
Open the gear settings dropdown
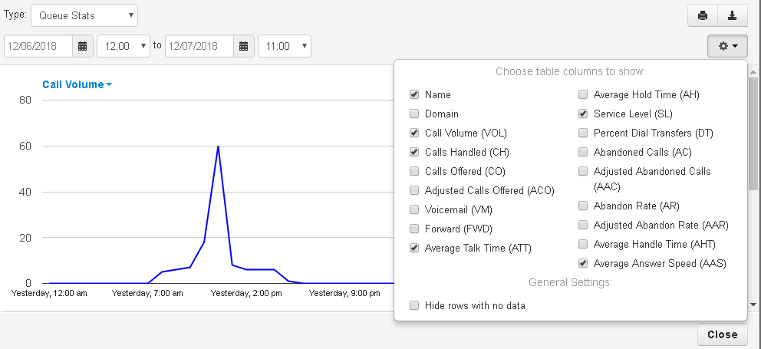728,46
